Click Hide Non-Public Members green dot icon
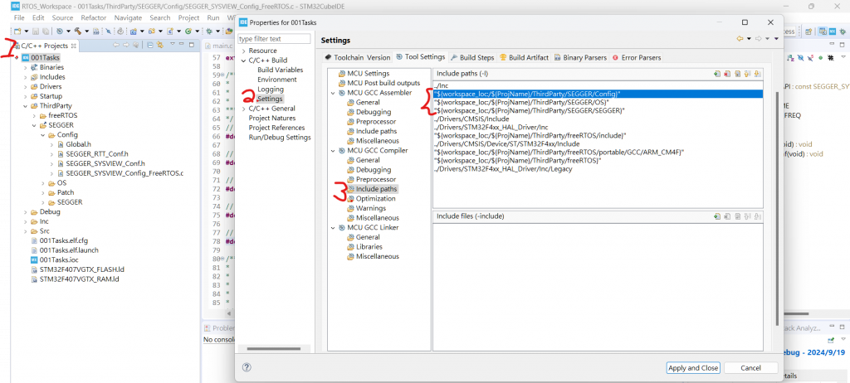Image resolution: width=850 pixels, height=383 pixels. [821, 57]
